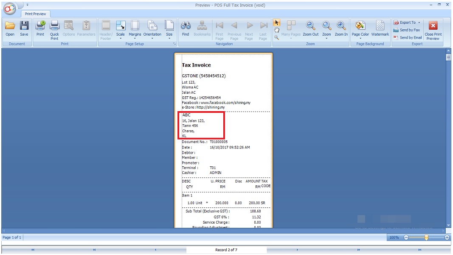Click Close Print Preview button
The image size is (453, 255).
[433, 30]
